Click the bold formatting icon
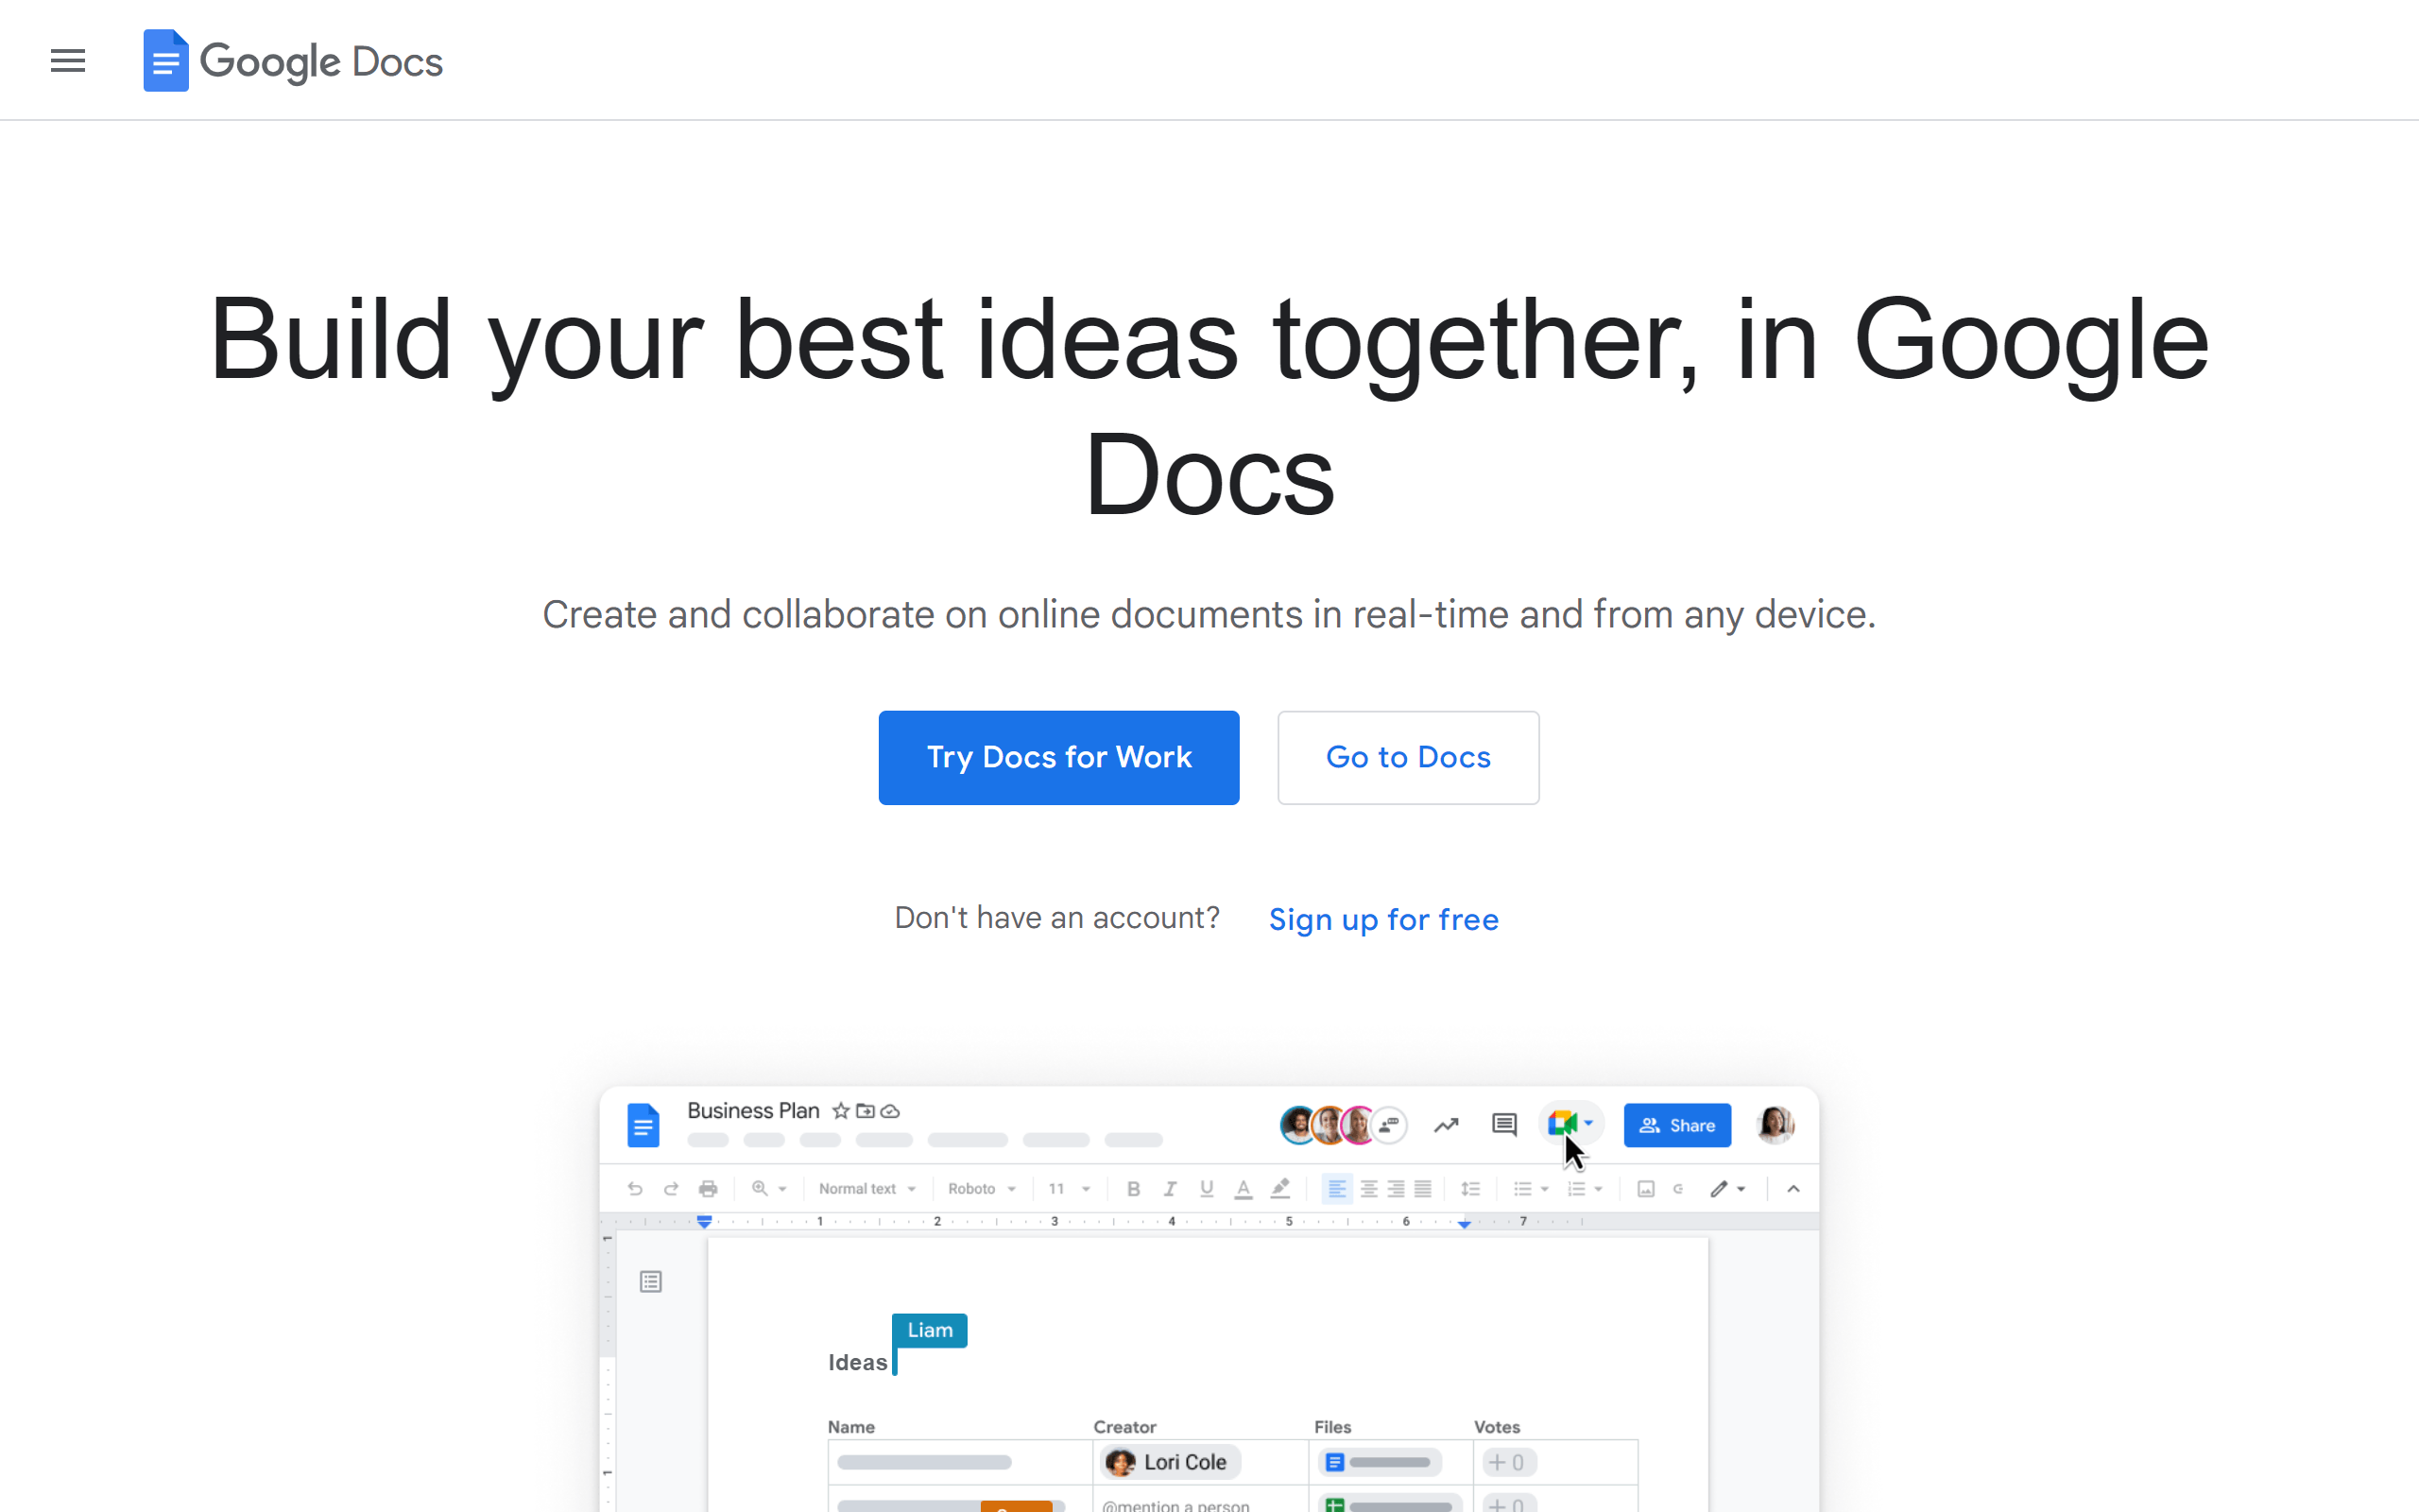The width and height of the screenshot is (2419, 1512). 1134,1188
